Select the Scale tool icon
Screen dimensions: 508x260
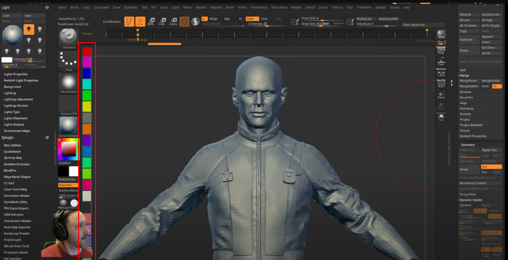162,22
